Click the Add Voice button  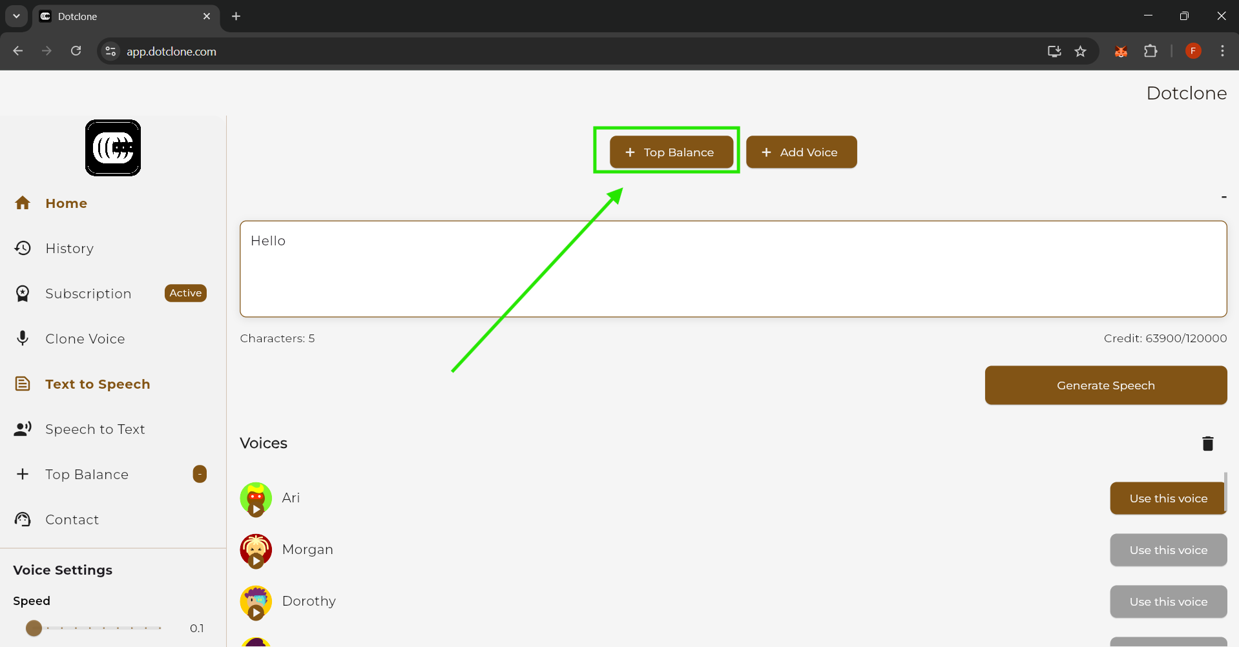802,152
